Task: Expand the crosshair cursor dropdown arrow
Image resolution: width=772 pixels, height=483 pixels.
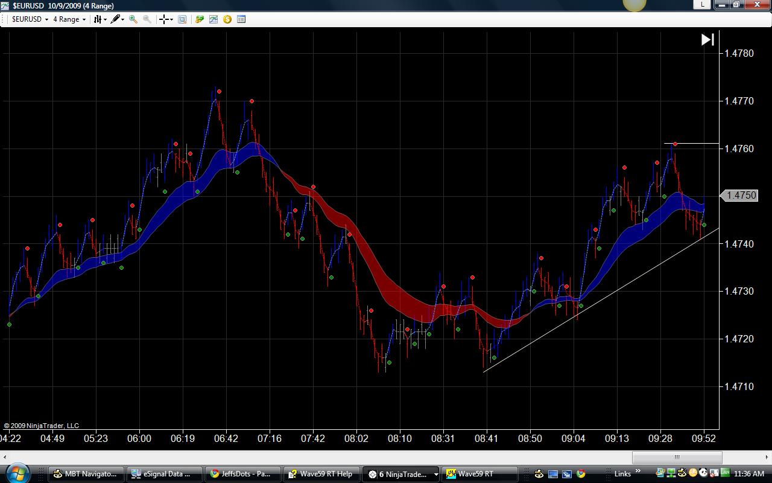Action: click(172, 19)
